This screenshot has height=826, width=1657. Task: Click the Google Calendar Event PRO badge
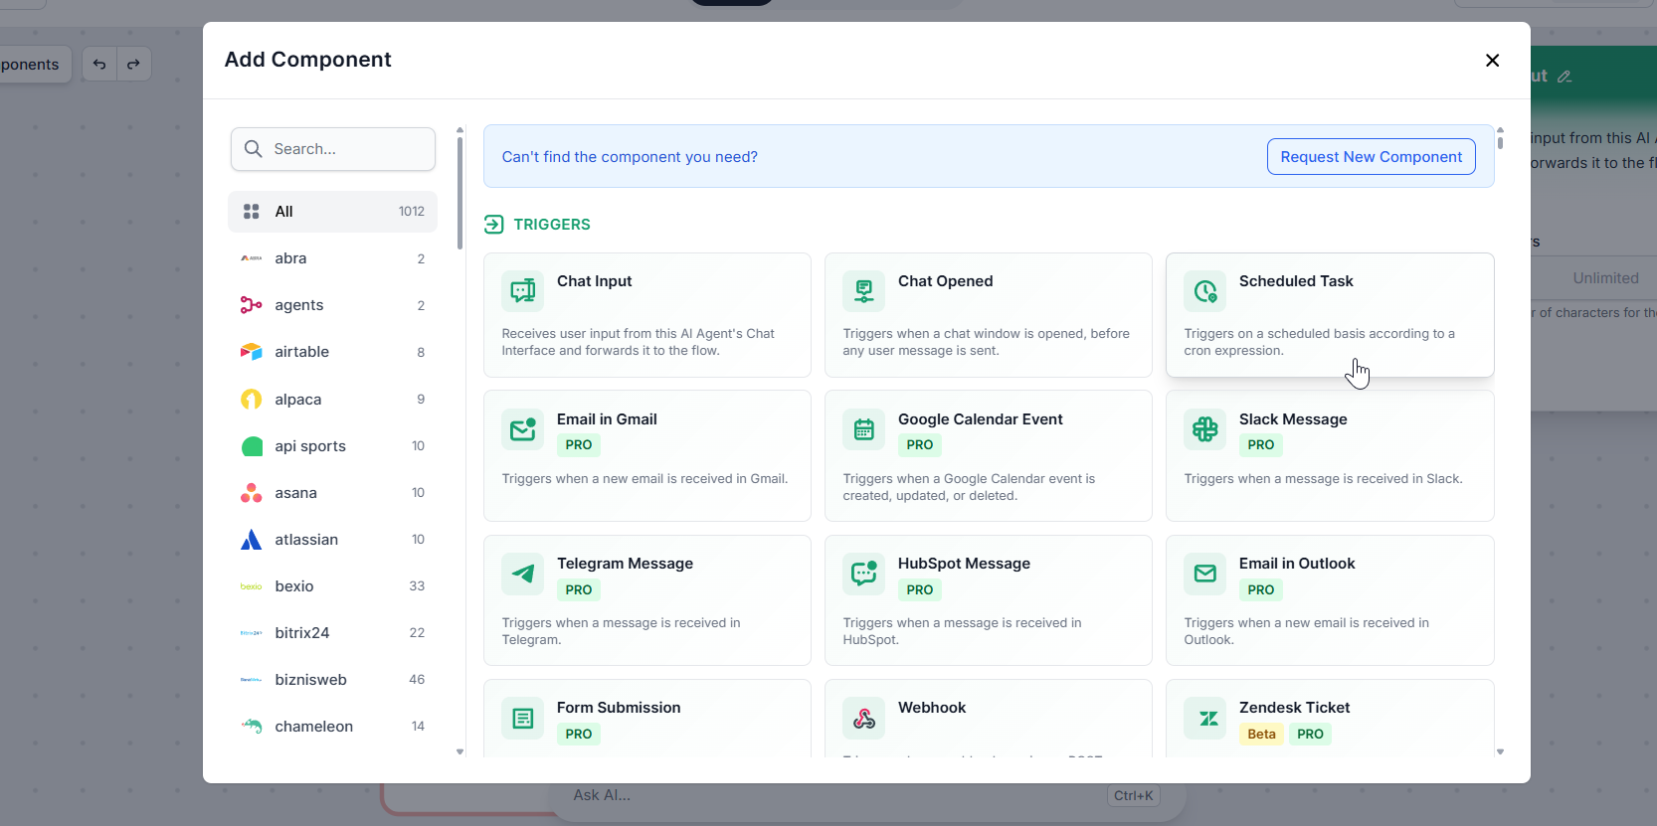pos(920,445)
